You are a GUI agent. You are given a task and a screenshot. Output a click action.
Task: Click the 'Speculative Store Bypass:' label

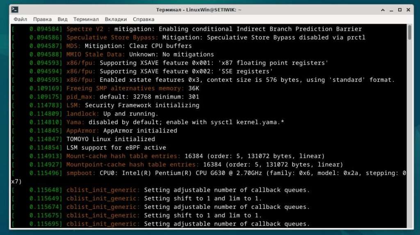[112, 37]
